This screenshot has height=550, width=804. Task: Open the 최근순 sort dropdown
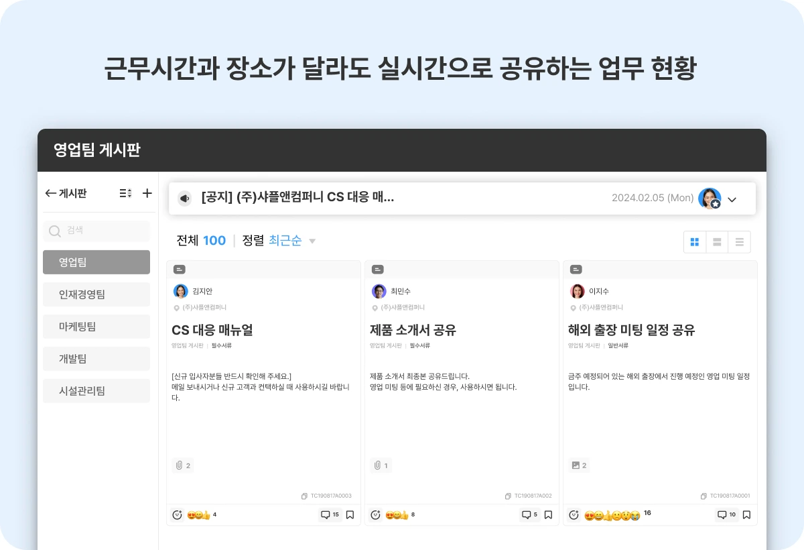292,241
